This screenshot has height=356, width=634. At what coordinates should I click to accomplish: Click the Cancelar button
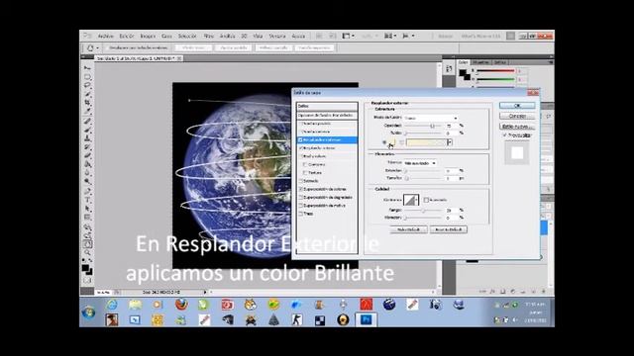point(517,116)
